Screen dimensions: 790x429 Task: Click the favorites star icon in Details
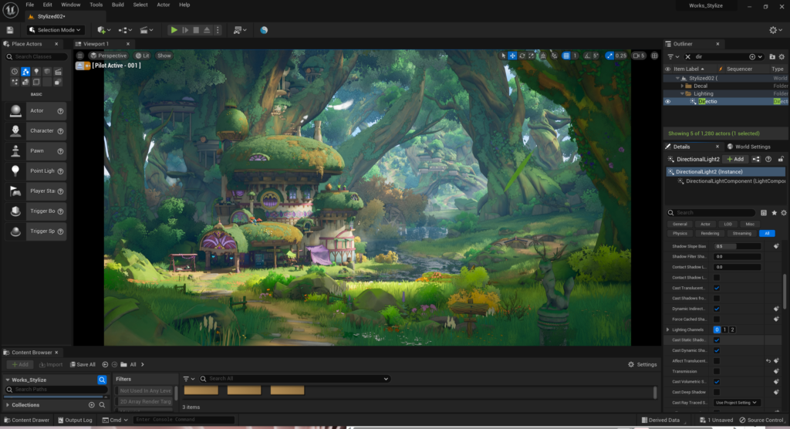tap(774, 212)
